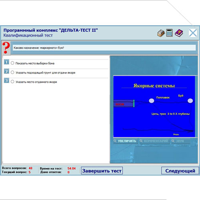The height and width of the screenshot is (200, 200).
Task: Click the 'Якорные системы' diagram image
Action: [x=154, y=106]
